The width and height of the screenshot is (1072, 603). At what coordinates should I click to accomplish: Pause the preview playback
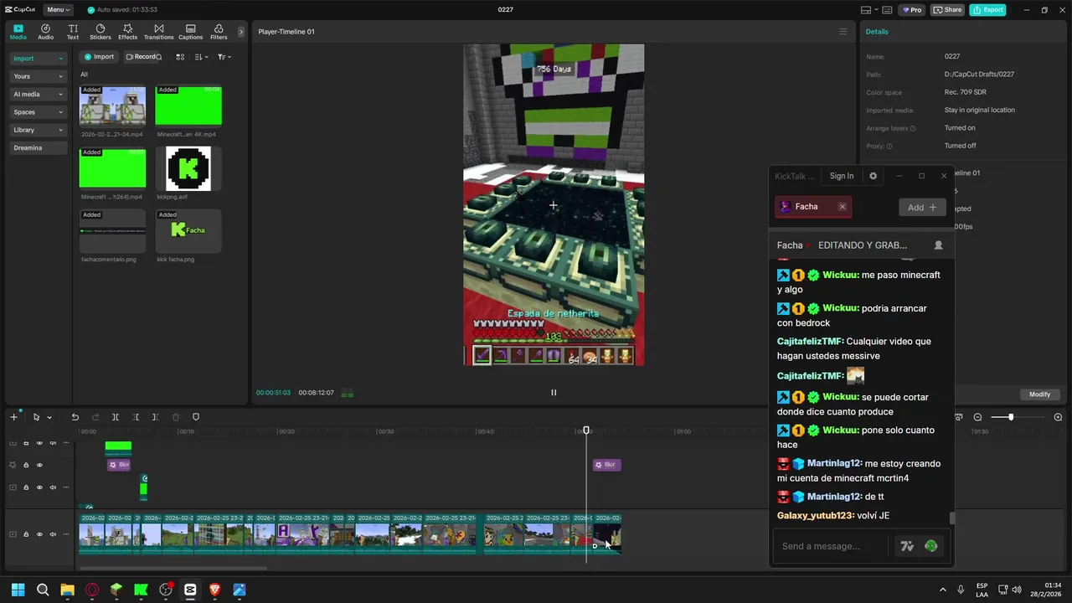pyautogui.click(x=553, y=392)
